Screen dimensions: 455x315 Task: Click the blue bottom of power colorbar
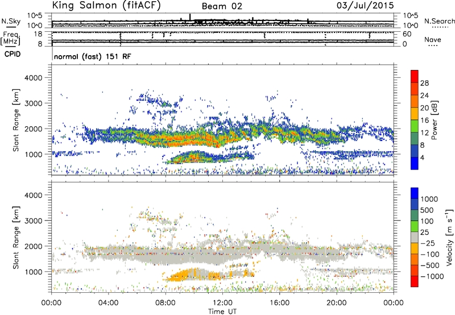pyautogui.click(x=415, y=163)
